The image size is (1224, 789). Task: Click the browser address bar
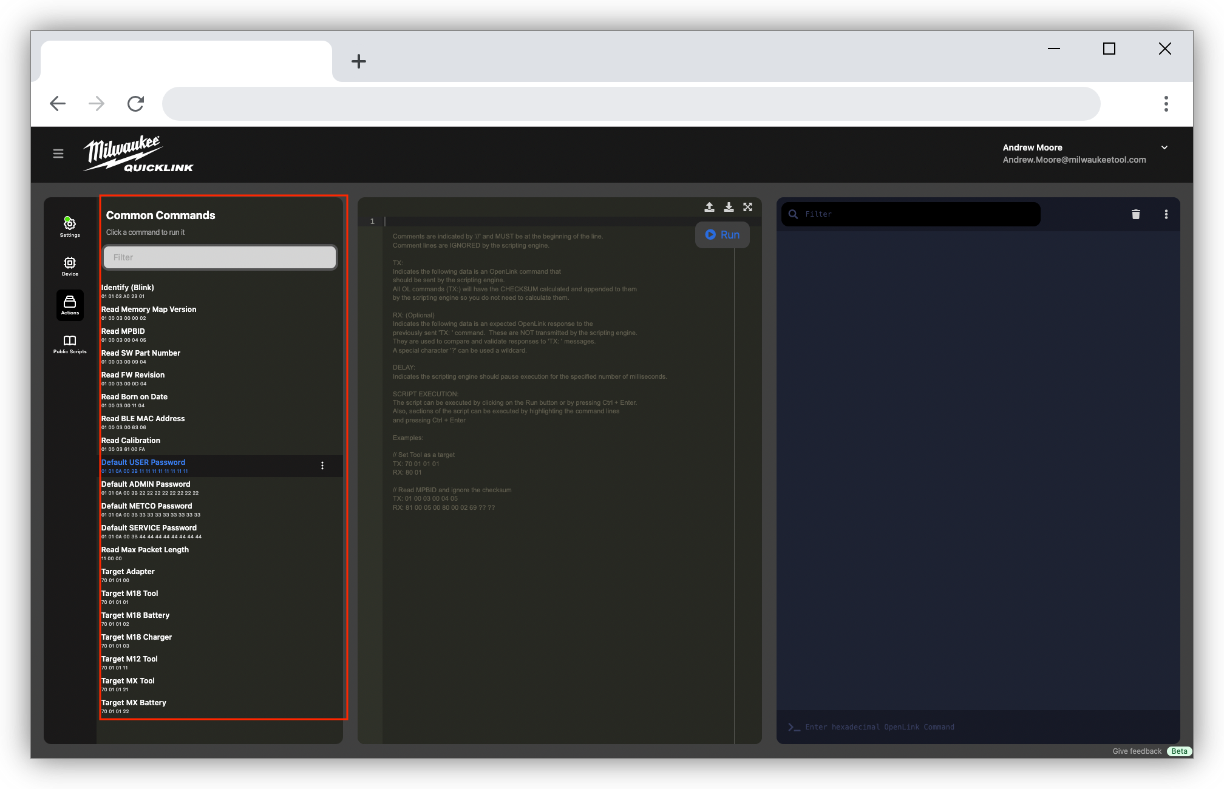click(631, 104)
